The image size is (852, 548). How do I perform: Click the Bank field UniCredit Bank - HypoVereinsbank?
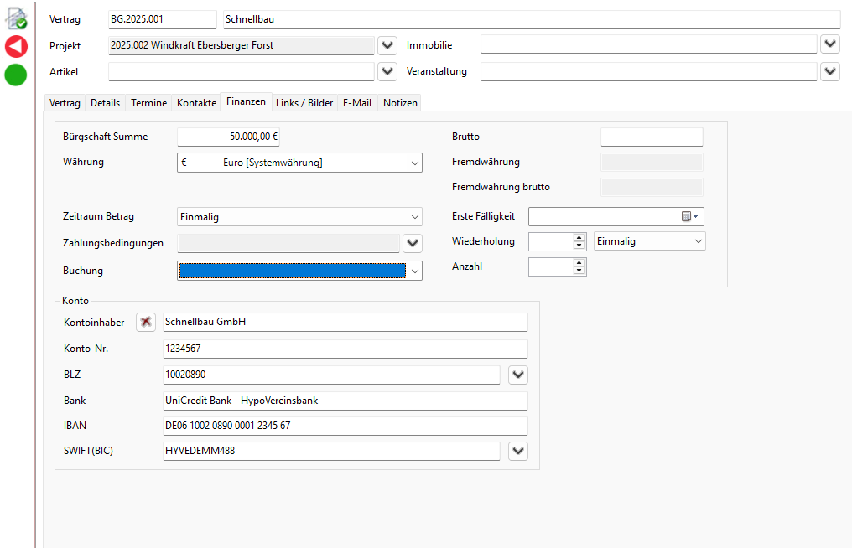click(345, 401)
